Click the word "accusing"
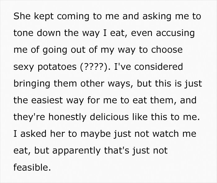Screen dimensions: 217x183 (x=175, y=33)
